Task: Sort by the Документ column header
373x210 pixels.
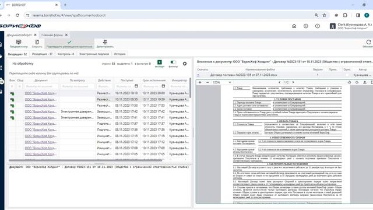Action: [41, 80]
